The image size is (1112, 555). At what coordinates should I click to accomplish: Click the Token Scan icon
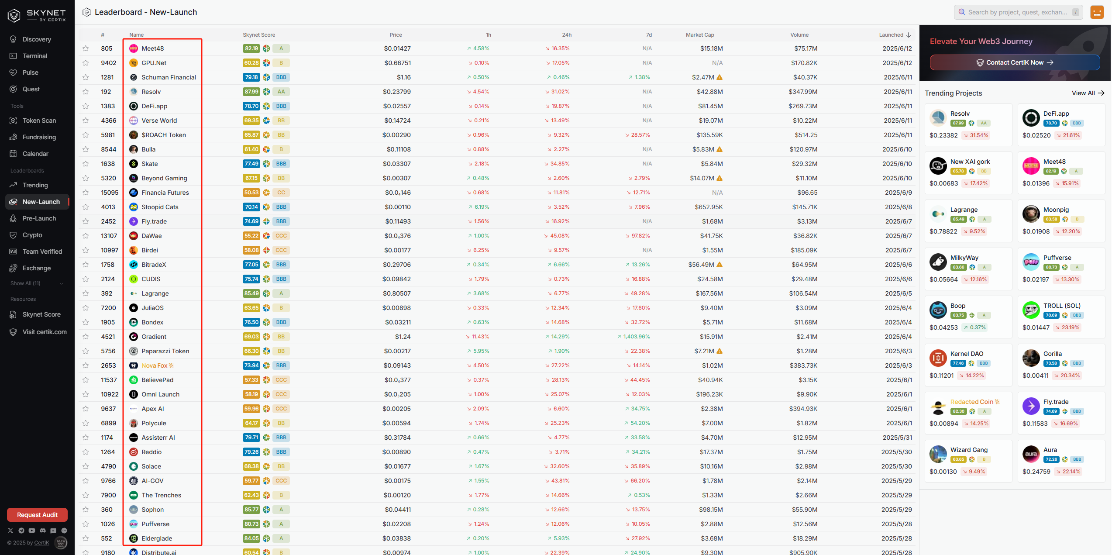click(13, 121)
